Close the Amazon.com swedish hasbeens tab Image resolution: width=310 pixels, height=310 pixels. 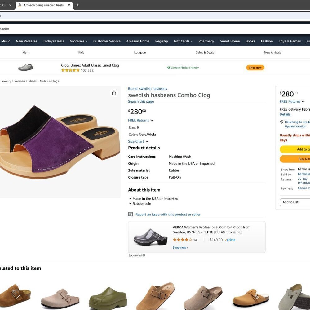click(69, 5)
